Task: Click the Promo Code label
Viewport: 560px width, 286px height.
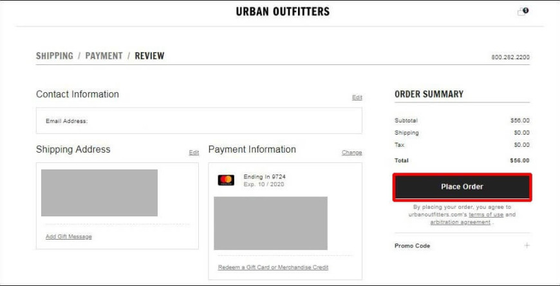Action: 412,245
